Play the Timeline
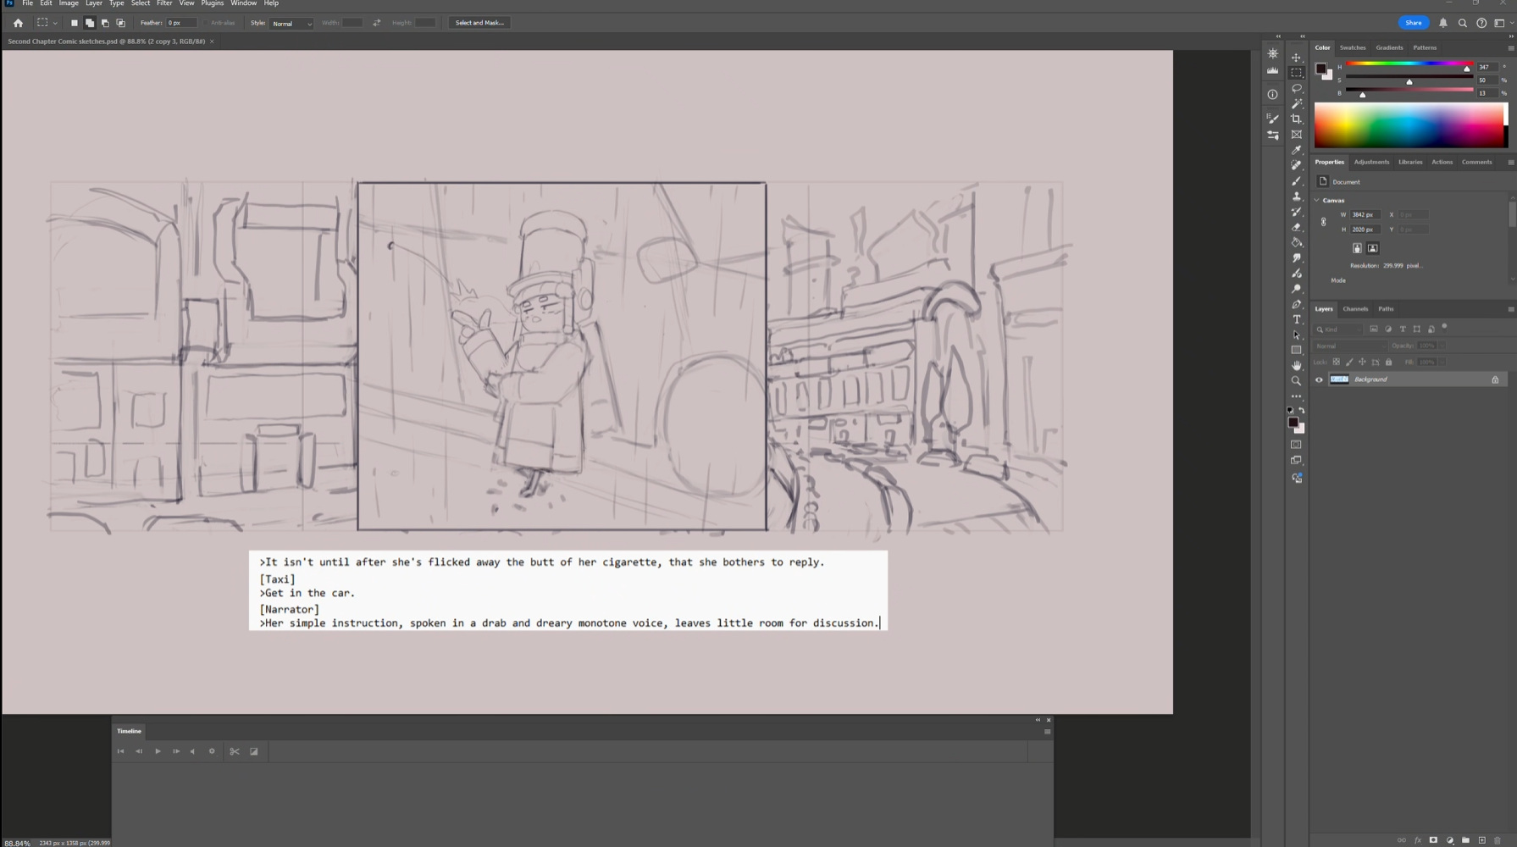1517x847 pixels. pos(158,751)
